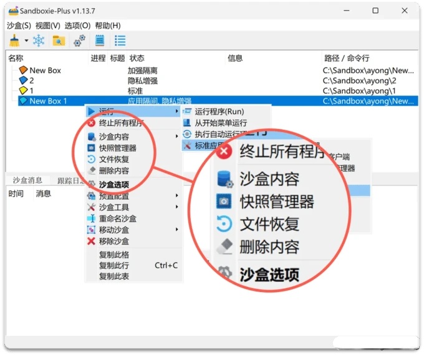Maximize the Sandboxie-Plus window
Image resolution: width=424 pixels, height=355 pixels.
(375, 11)
